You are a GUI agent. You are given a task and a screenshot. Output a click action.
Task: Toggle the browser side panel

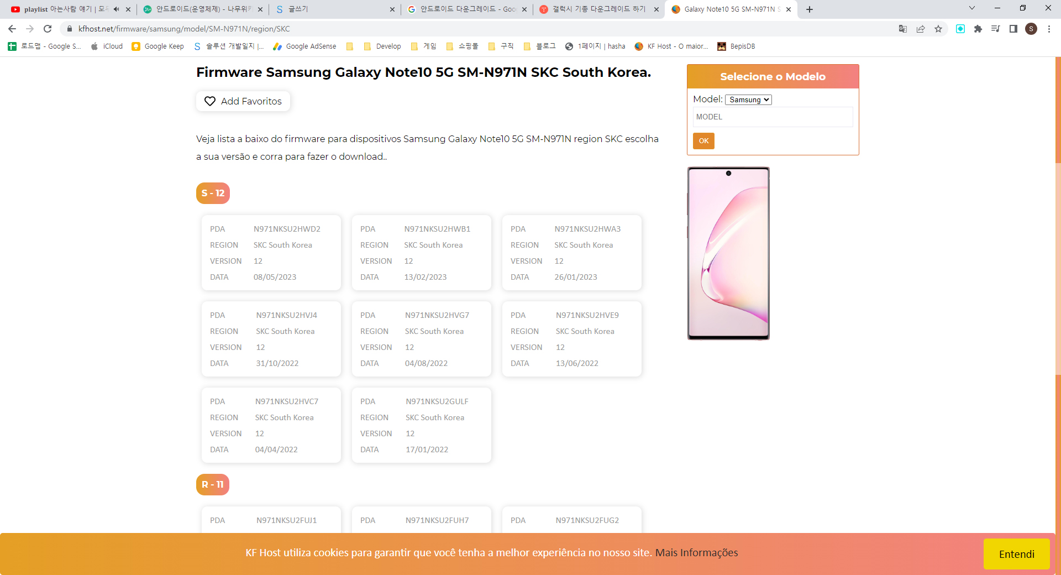coord(1013,29)
